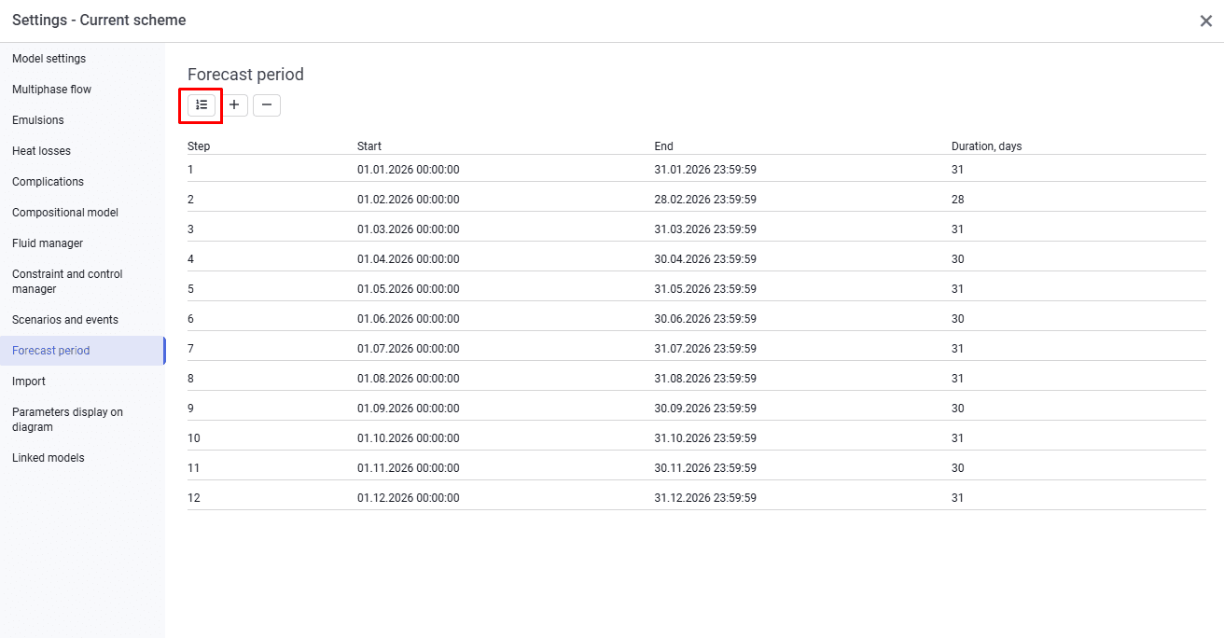
Task: Click the Step column header
Action: [x=199, y=146]
